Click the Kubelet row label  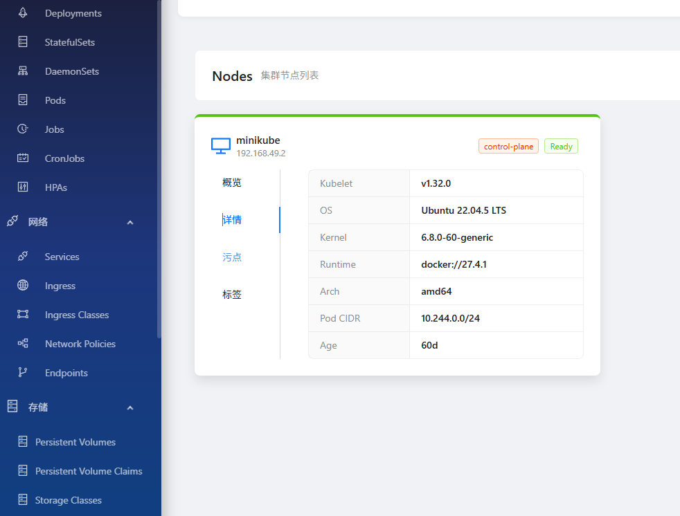336,183
